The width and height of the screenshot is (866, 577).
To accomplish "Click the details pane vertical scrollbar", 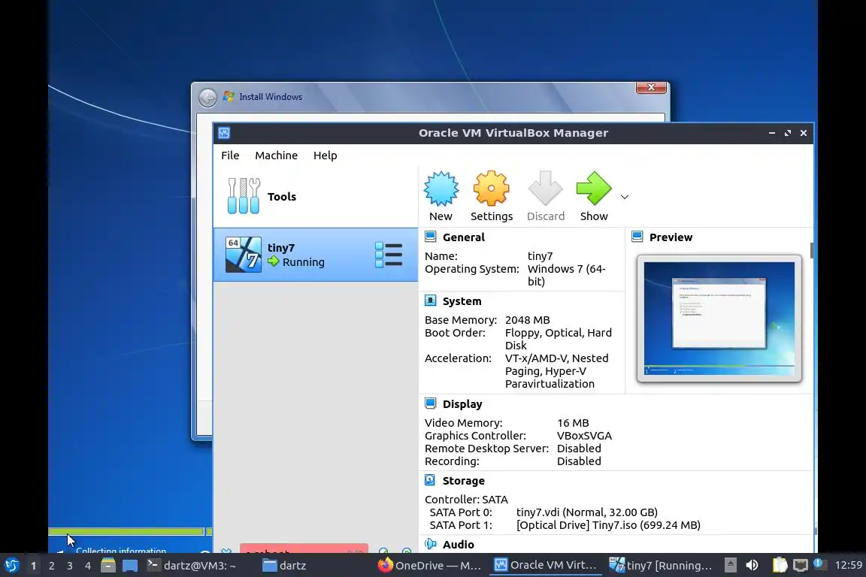I will [x=812, y=250].
